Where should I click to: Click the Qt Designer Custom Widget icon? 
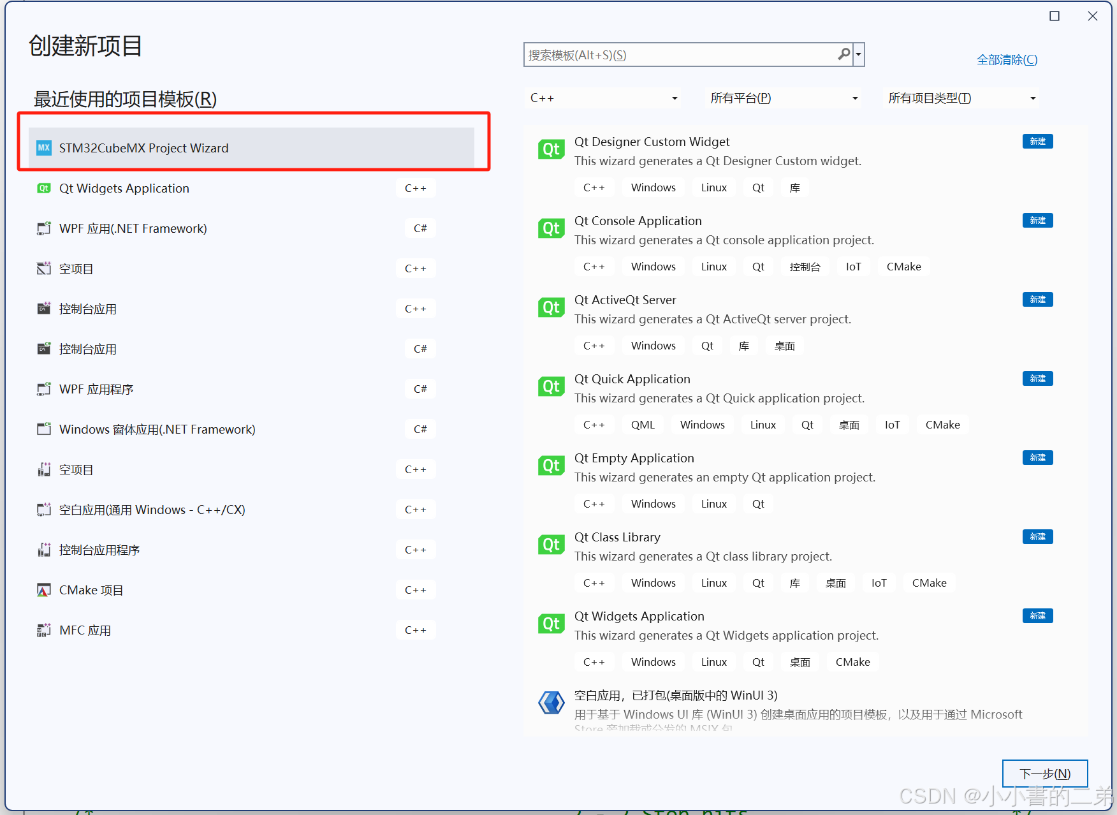(x=551, y=149)
